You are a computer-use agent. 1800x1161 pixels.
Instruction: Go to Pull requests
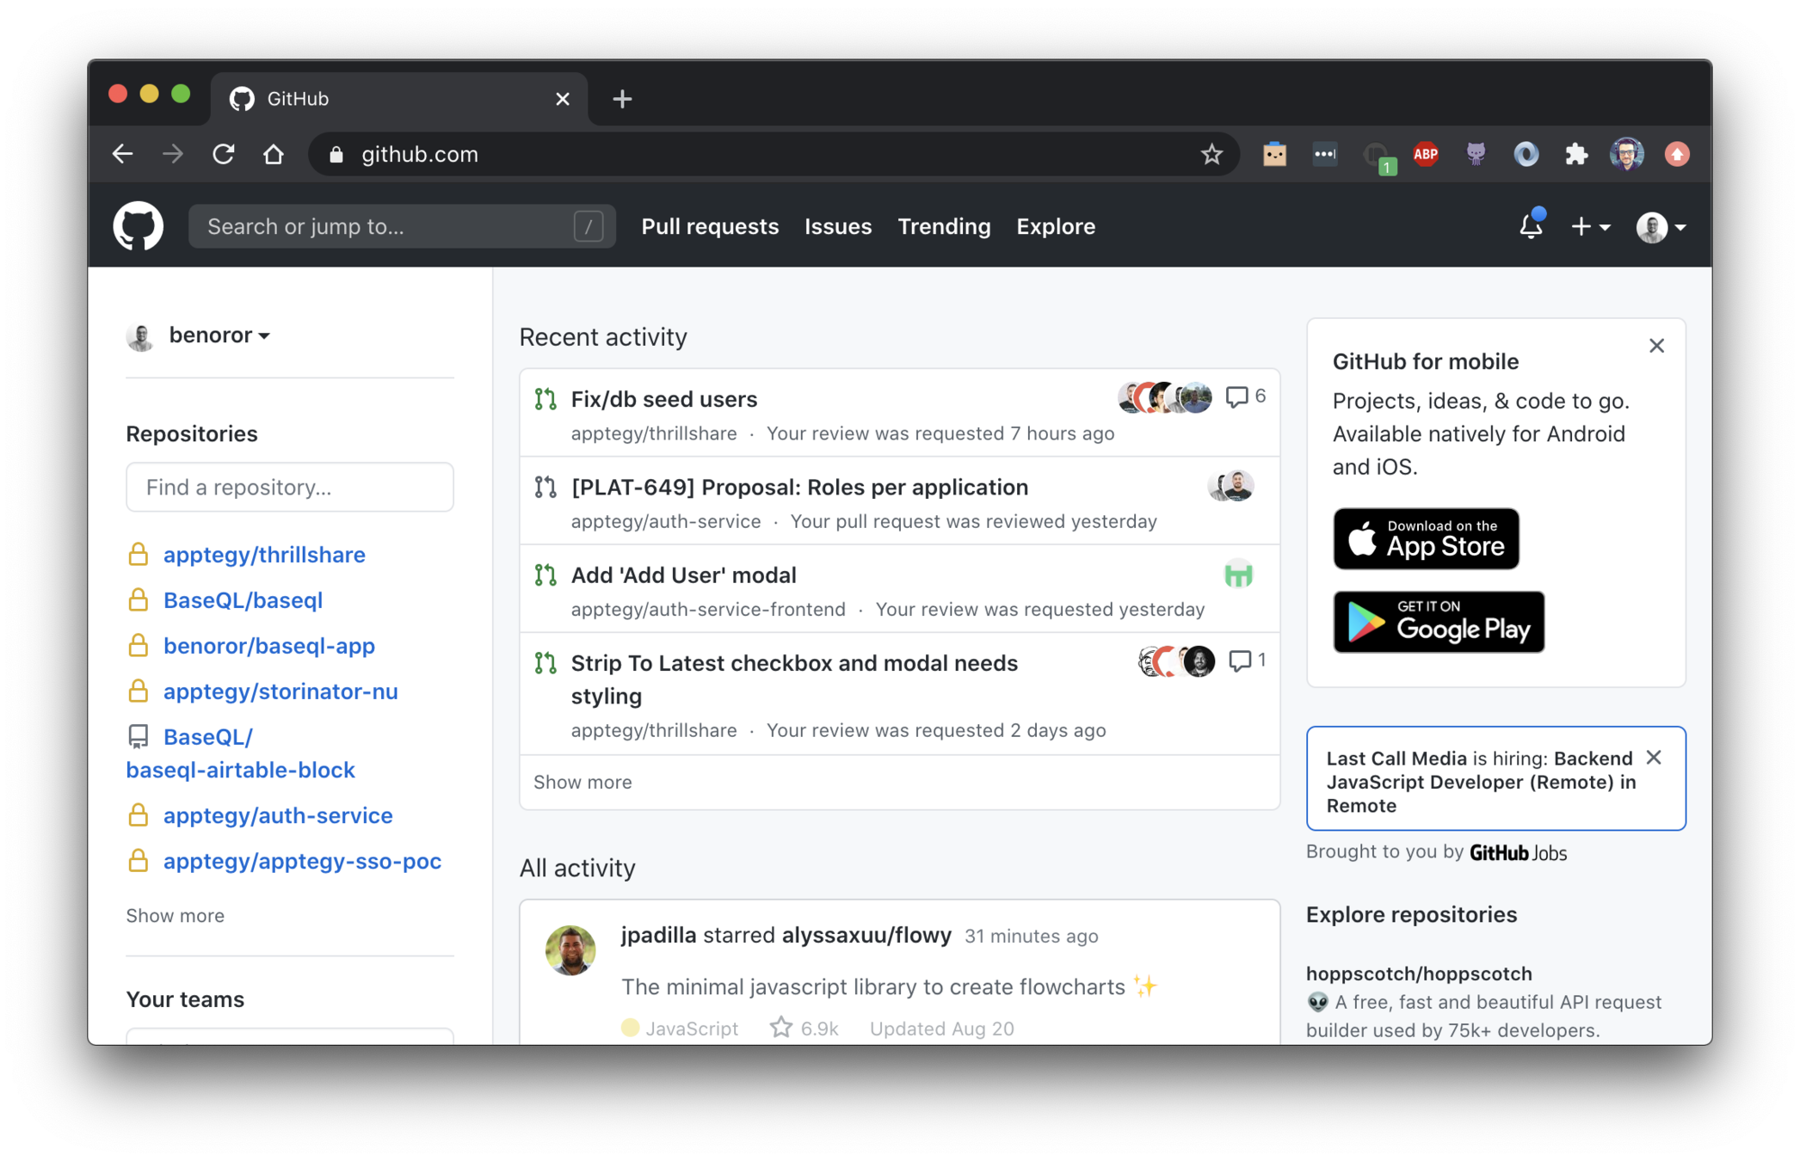pos(710,226)
